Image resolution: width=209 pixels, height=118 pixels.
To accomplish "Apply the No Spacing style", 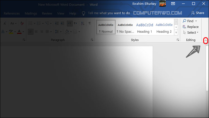I will click(x=125, y=27).
